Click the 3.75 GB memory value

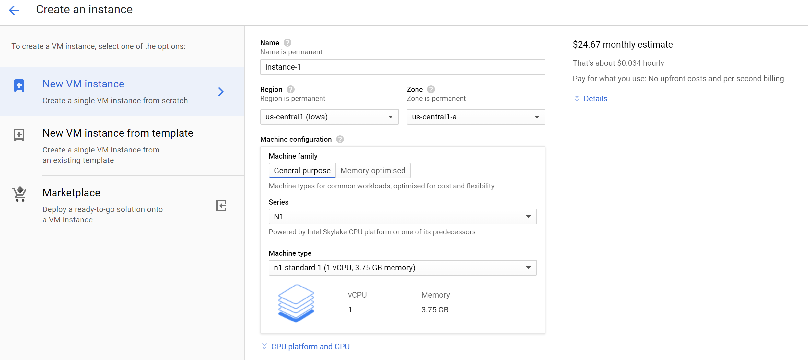click(435, 310)
